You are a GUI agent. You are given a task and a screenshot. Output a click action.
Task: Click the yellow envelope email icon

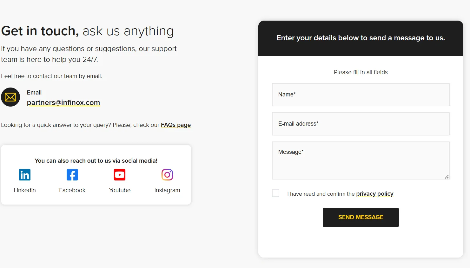10,97
